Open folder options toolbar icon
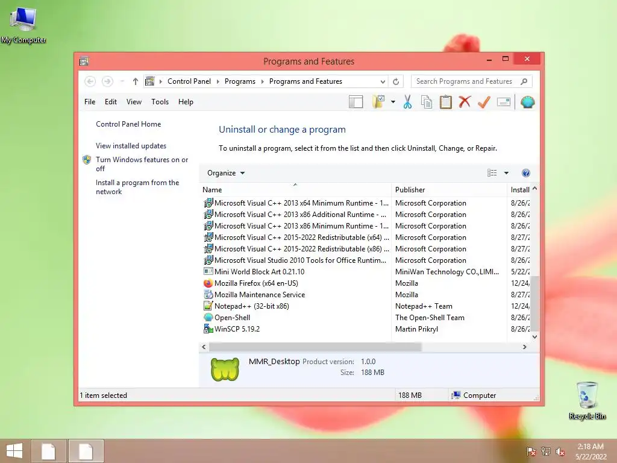The height and width of the screenshot is (463, 617). 378,101
